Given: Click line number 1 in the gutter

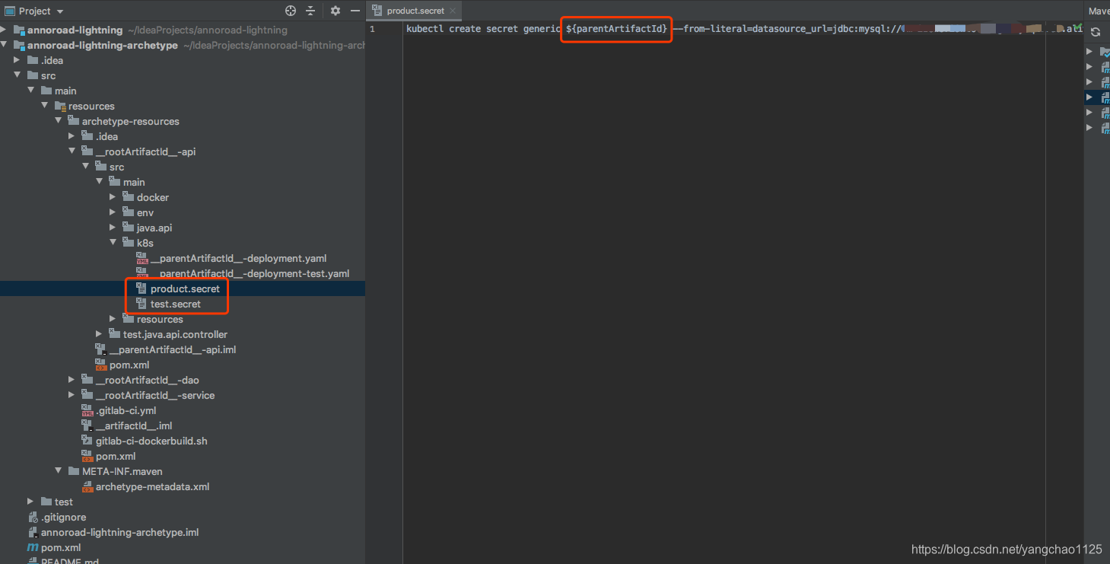Looking at the screenshot, I should (x=372, y=29).
